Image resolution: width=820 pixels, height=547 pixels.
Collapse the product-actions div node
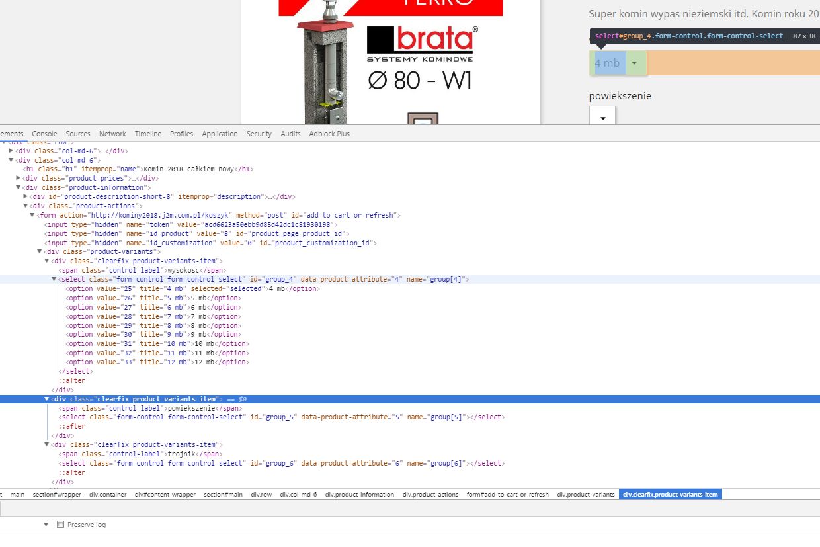pos(25,206)
